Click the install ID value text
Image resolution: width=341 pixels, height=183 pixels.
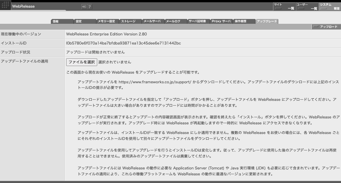(x=124, y=43)
